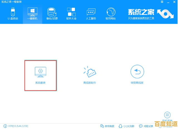
Task: Open the U盘启动 USB boot tab
Action: coord(13,14)
